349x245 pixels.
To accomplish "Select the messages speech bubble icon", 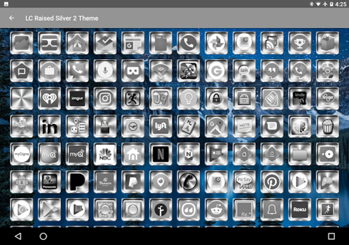I will click(272, 126).
